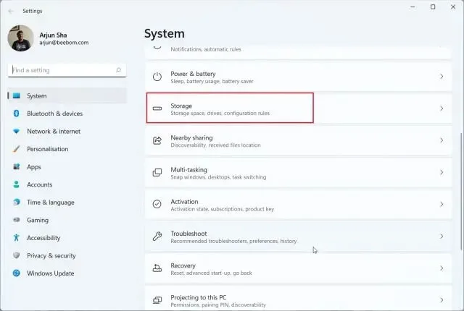Click the Multi-tasking row chevron
This screenshot has height=311, width=464.
coord(442,172)
